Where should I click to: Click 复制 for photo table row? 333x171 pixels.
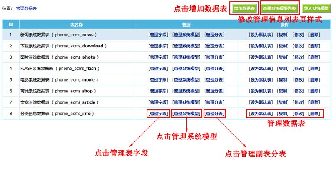tap(283, 57)
